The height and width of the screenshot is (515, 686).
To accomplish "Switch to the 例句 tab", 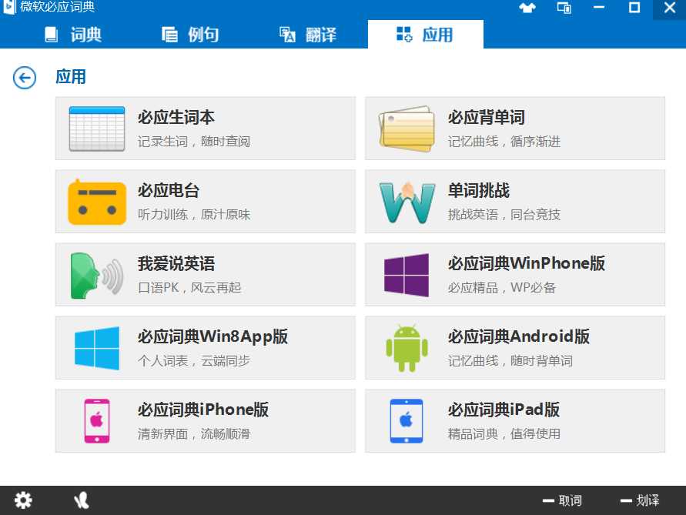I will tap(190, 34).
